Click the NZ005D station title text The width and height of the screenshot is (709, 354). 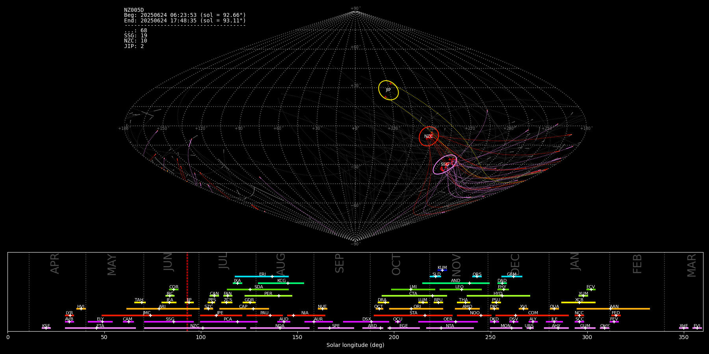click(x=134, y=10)
